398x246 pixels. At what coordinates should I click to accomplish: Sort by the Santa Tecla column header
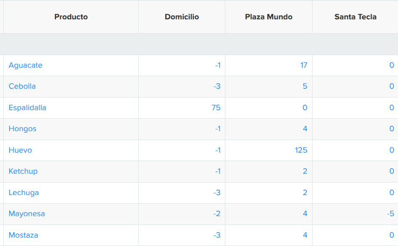click(355, 17)
